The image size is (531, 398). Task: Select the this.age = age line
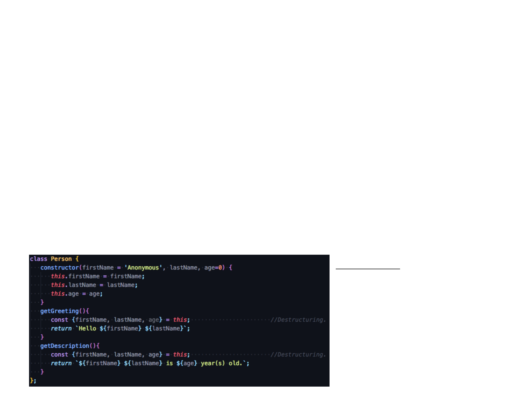click(77, 294)
